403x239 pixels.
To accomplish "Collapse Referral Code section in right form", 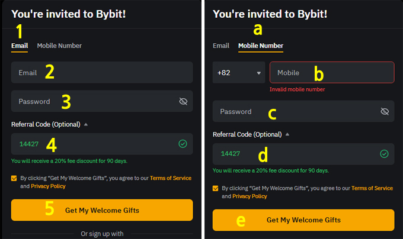I will click(287, 134).
